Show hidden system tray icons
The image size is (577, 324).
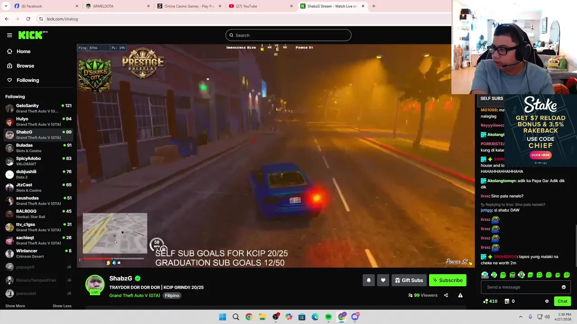pos(521,317)
